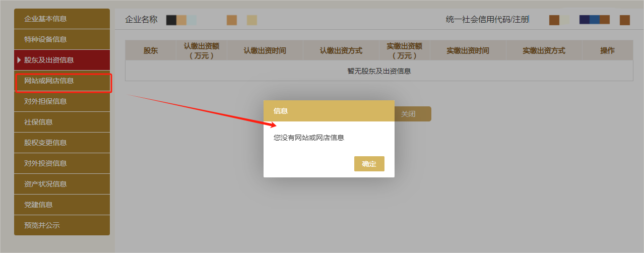Click the 统一社会信用代码/注册 label

tap(487, 20)
